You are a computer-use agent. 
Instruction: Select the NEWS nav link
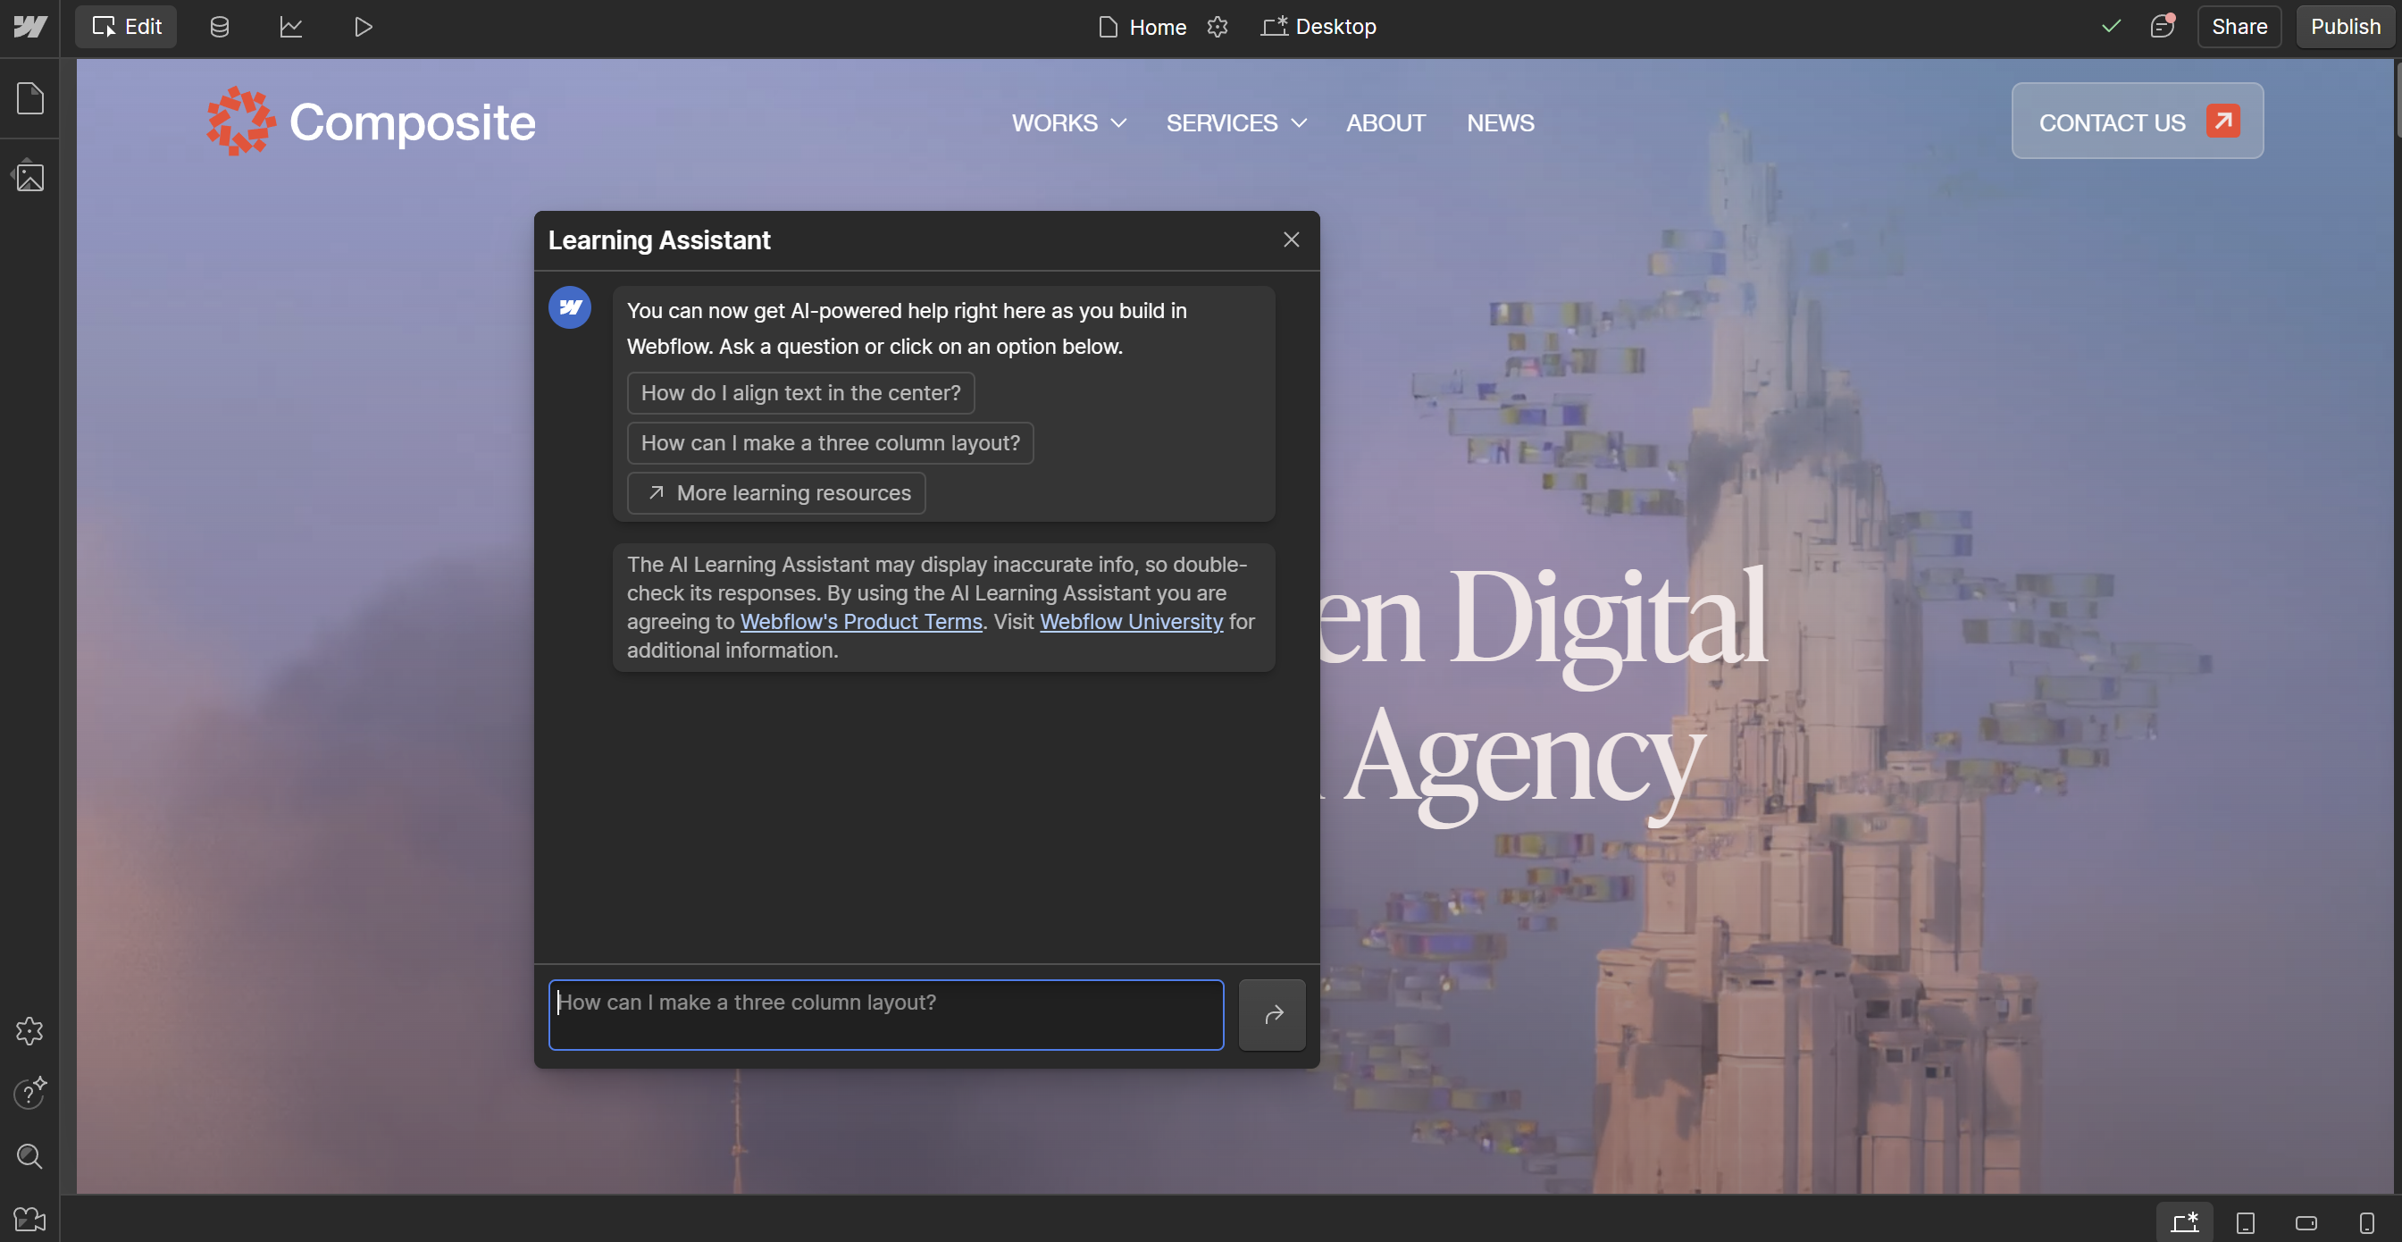[x=1500, y=123]
